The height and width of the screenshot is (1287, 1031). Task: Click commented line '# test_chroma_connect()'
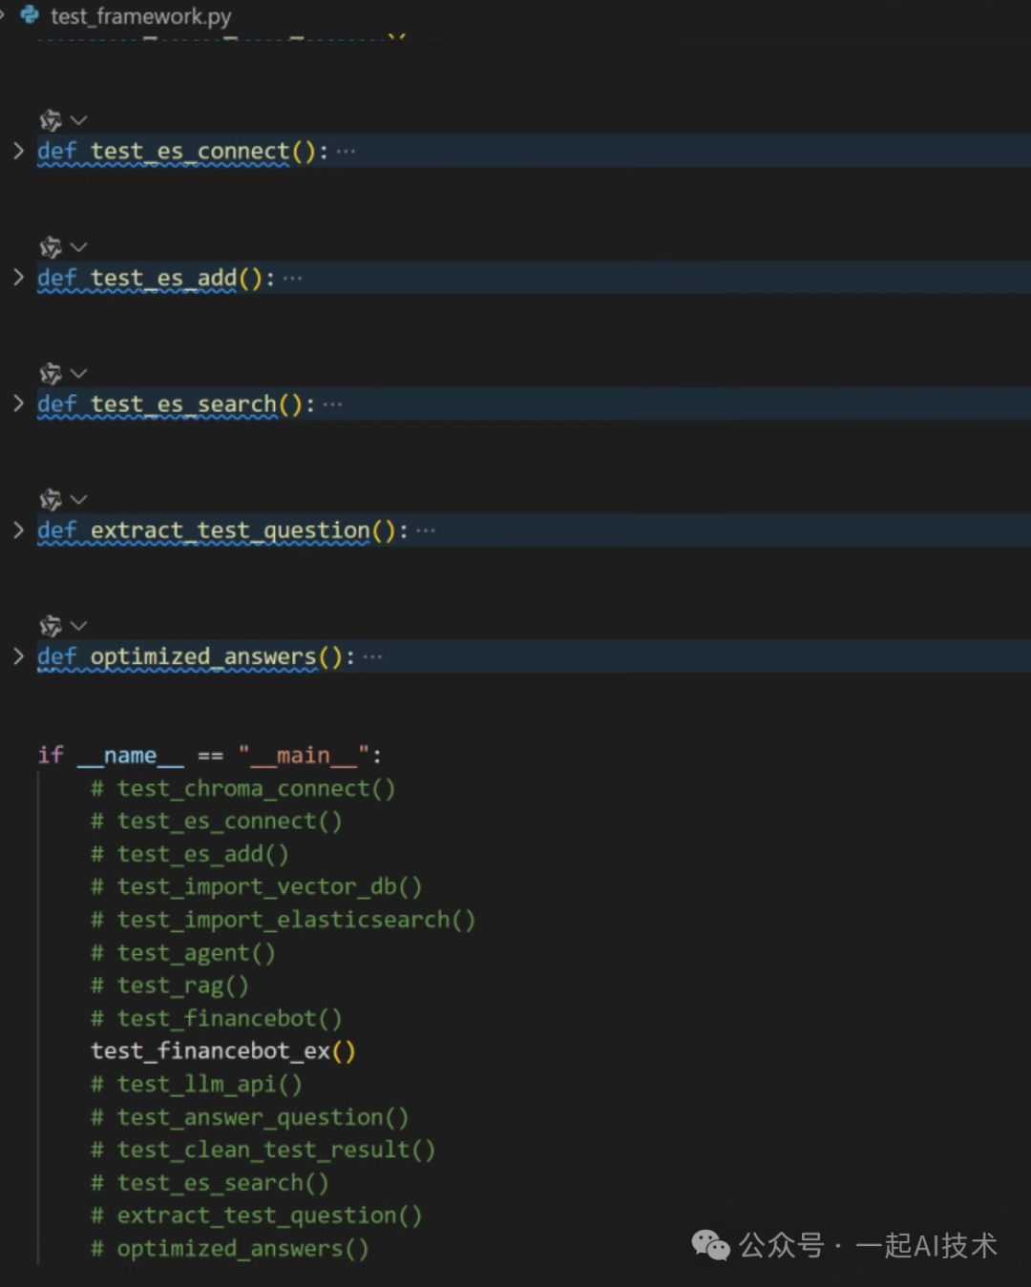pyautogui.click(x=242, y=789)
